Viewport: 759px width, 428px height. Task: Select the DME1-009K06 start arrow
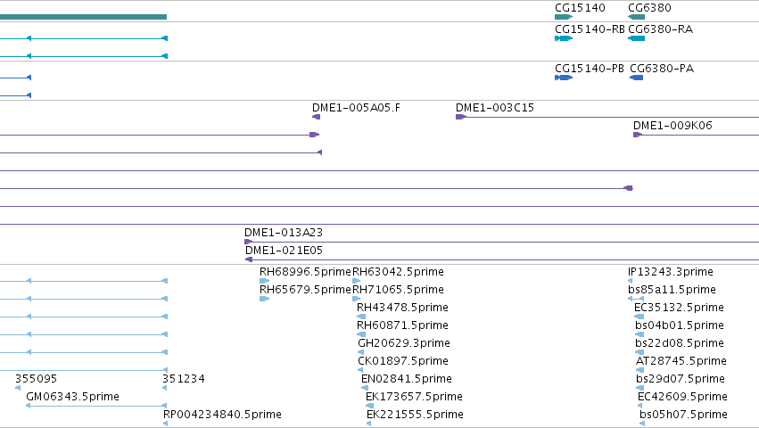pos(638,135)
